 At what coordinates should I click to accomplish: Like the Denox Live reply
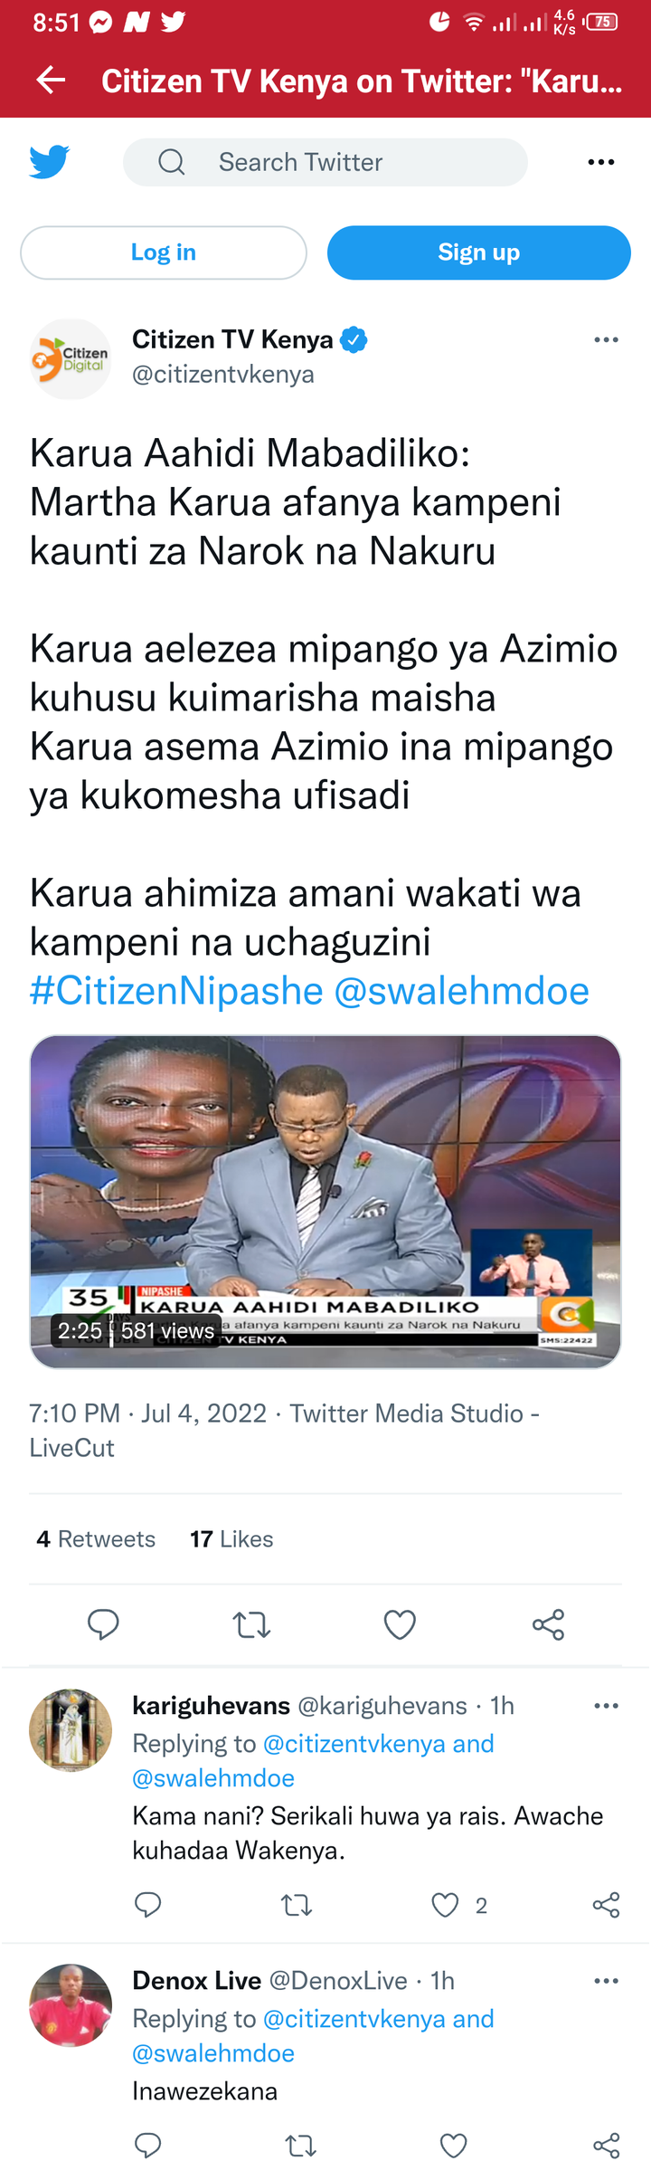click(453, 2145)
